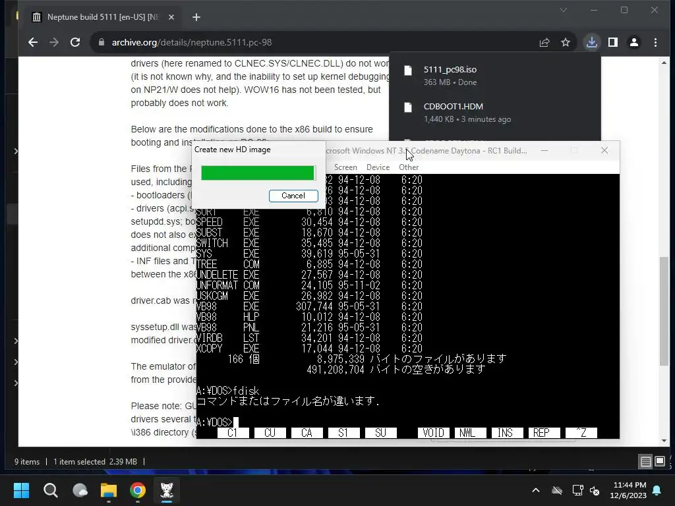Click the ^Z function key label
Image resolution: width=675 pixels, height=506 pixels.
click(581, 433)
